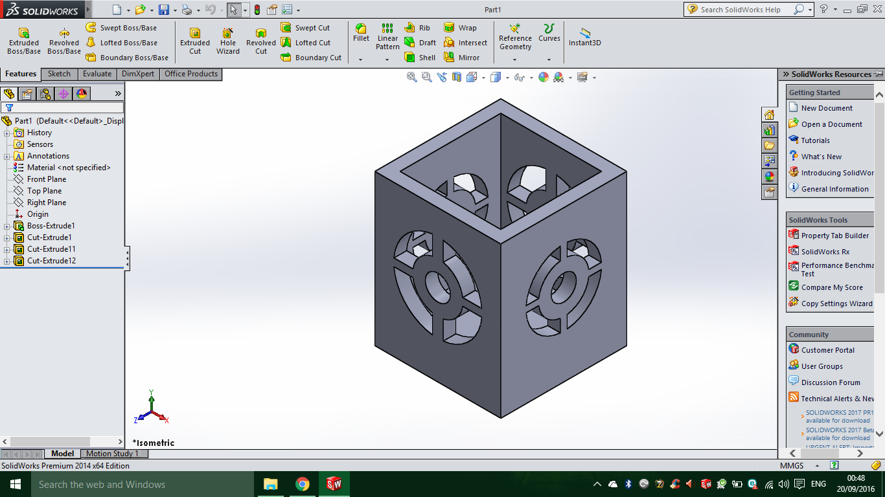Activate the Boundary Cut tool

coord(311,58)
